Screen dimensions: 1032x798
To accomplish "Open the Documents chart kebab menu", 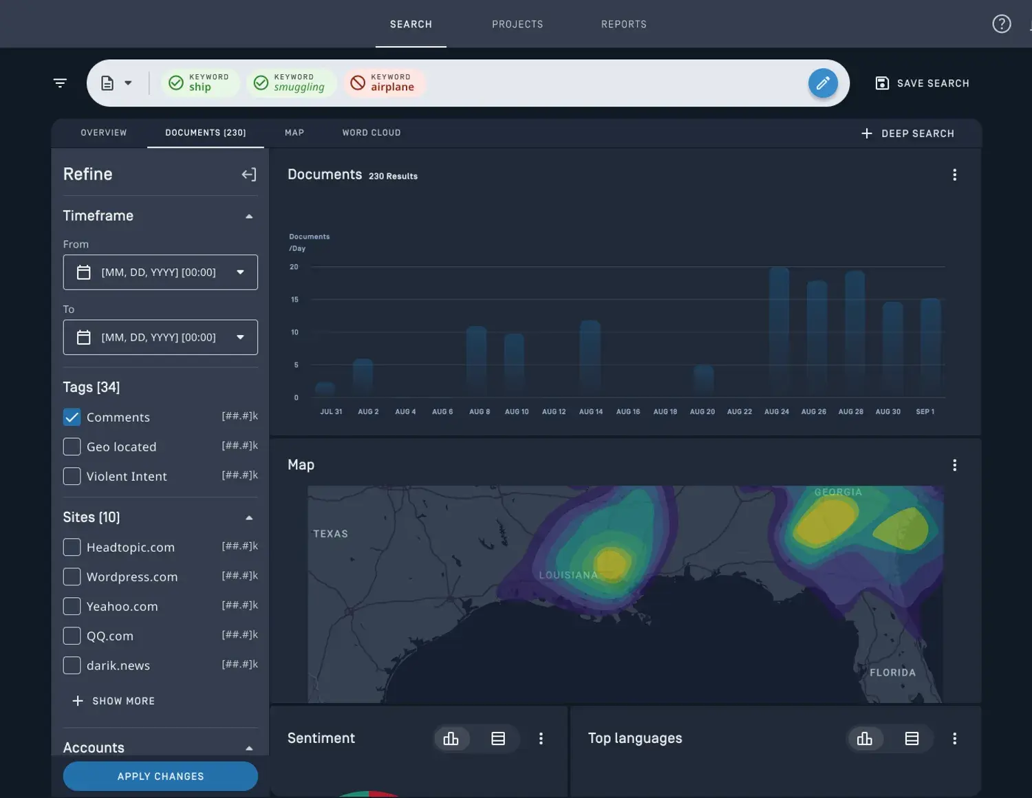I will (x=955, y=175).
